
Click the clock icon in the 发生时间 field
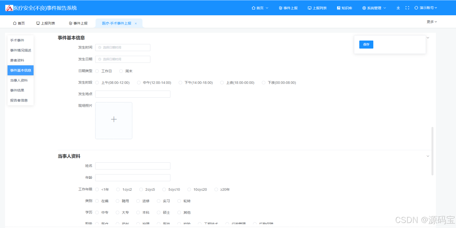point(100,48)
